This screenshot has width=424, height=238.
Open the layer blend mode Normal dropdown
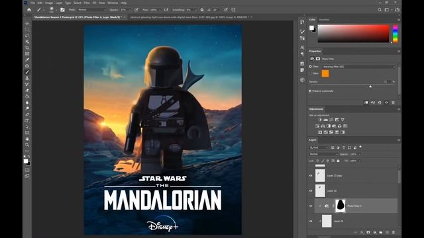pyautogui.click(x=323, y=154)
